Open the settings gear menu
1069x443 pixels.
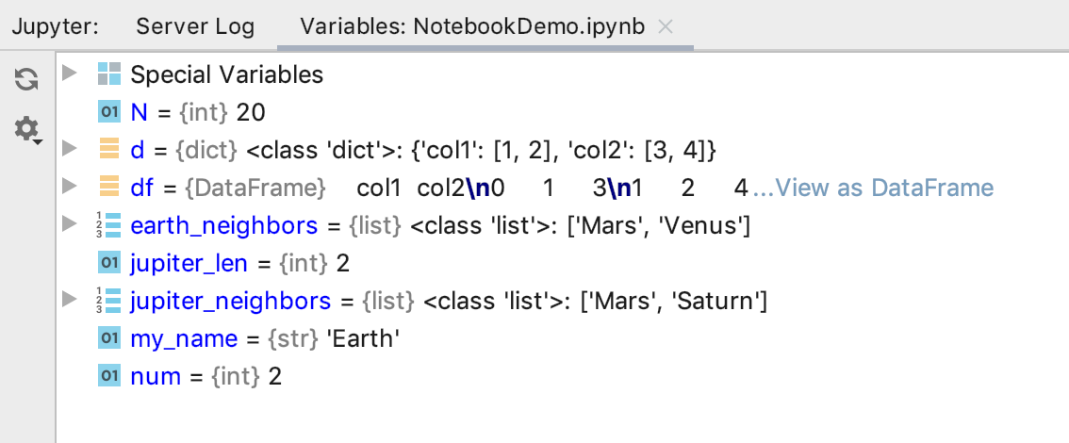(x=28, y=129)
